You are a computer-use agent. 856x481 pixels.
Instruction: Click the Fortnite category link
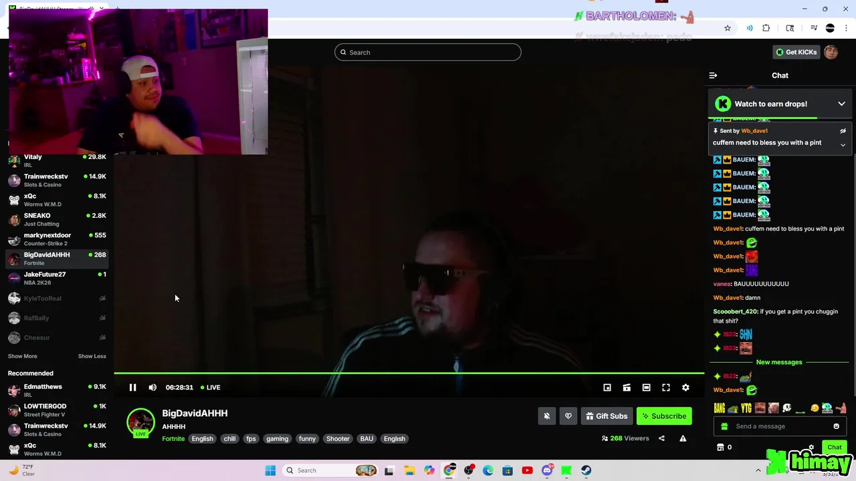click(x=173, y=439)
